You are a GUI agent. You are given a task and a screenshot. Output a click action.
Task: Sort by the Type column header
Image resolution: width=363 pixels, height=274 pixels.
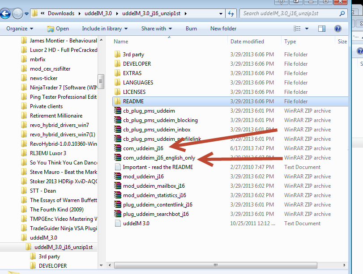(290, 42)
